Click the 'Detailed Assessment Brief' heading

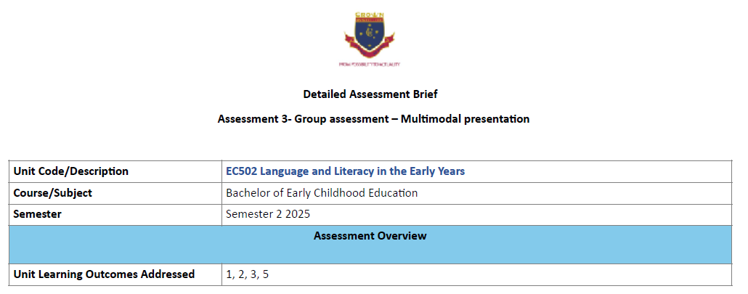(x=370, y=94)
